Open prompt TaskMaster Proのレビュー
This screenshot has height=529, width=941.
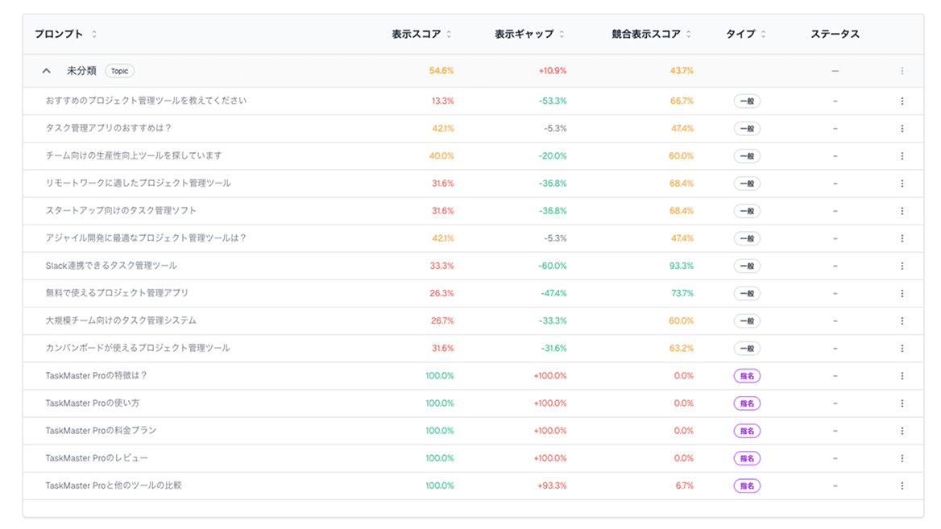tap(97, 458)
